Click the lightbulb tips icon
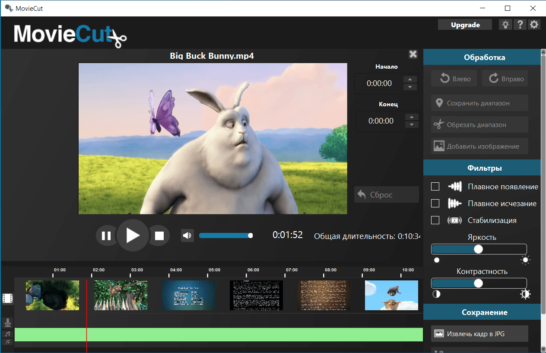The height and width of the screenshot is (353, 546). tap(505, 25)
